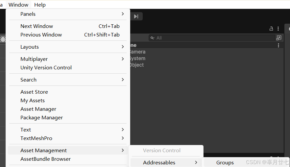Expand the Multiplayer submenu
Image resolution: width=290 pixels, height=167 pixels.
pos(68,59)
